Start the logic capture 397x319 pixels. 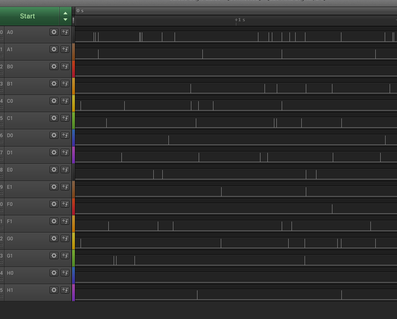tap(29, 16)
